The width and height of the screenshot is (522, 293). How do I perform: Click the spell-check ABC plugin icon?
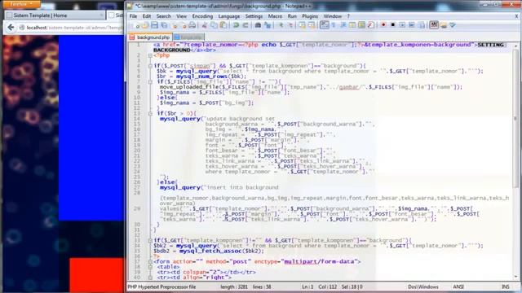click(434, 25)
